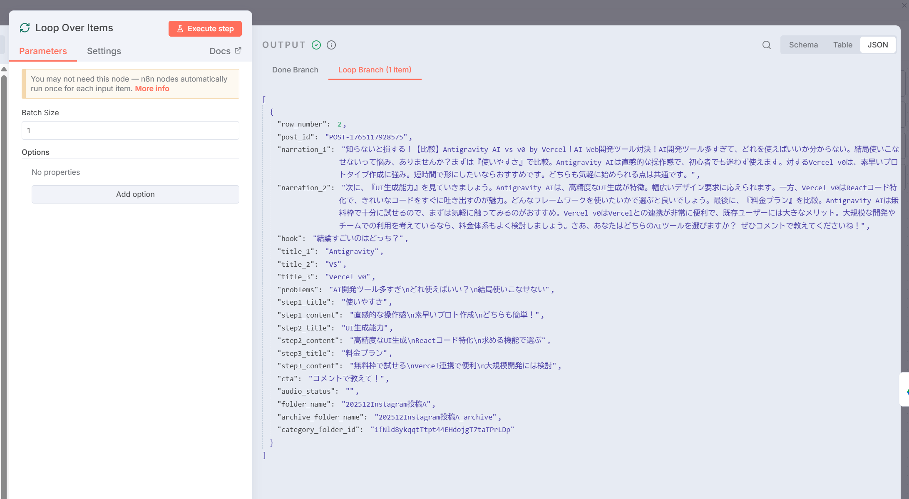Open search in the output panel
The height and width of the screenshot is (499, 909).
[x=766, y=45]
